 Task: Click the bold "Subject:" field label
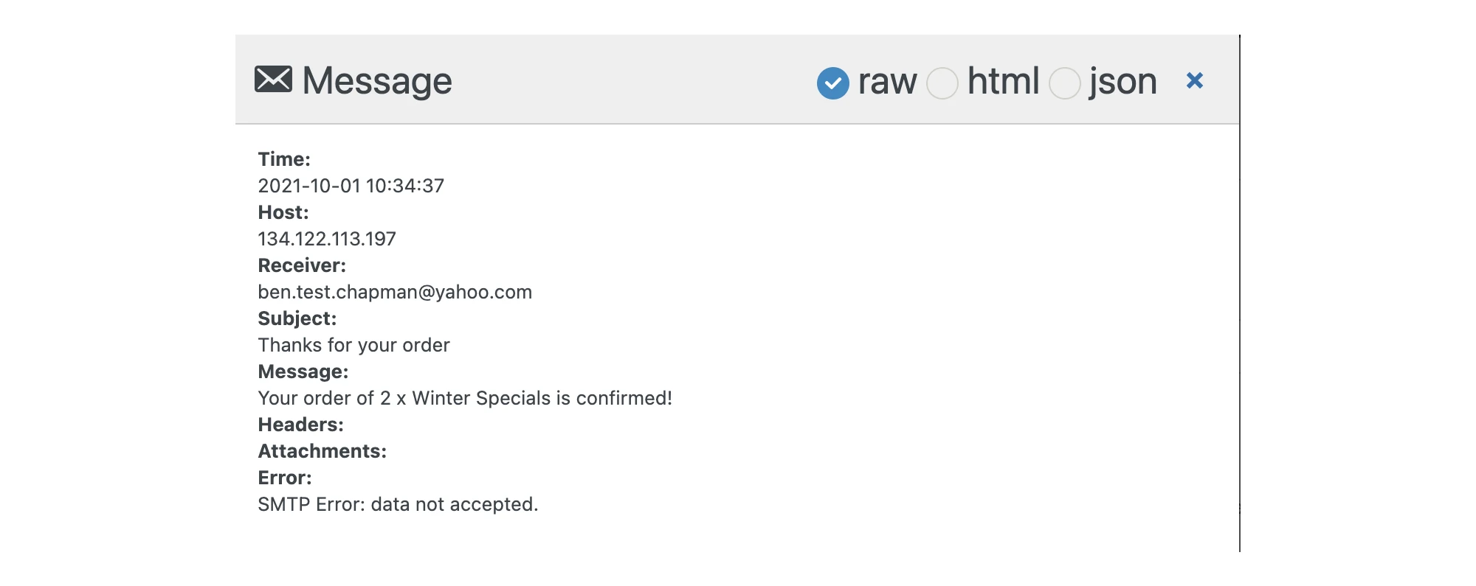click(x=297, y=318)
